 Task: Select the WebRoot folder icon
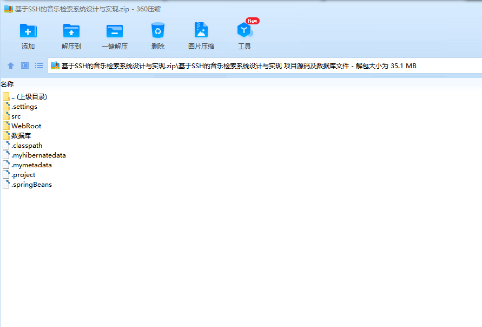tap(6, 126)
